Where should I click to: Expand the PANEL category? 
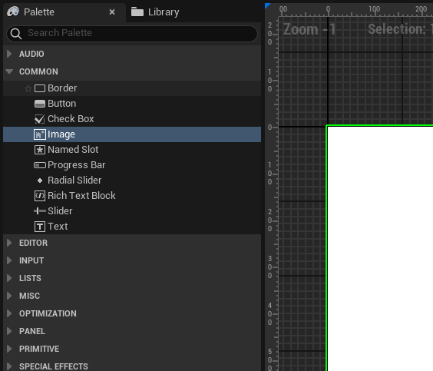pyautogui.click(x=9, y=331)
